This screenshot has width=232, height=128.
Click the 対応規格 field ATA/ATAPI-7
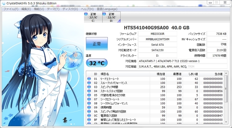[x=183, y=61]
